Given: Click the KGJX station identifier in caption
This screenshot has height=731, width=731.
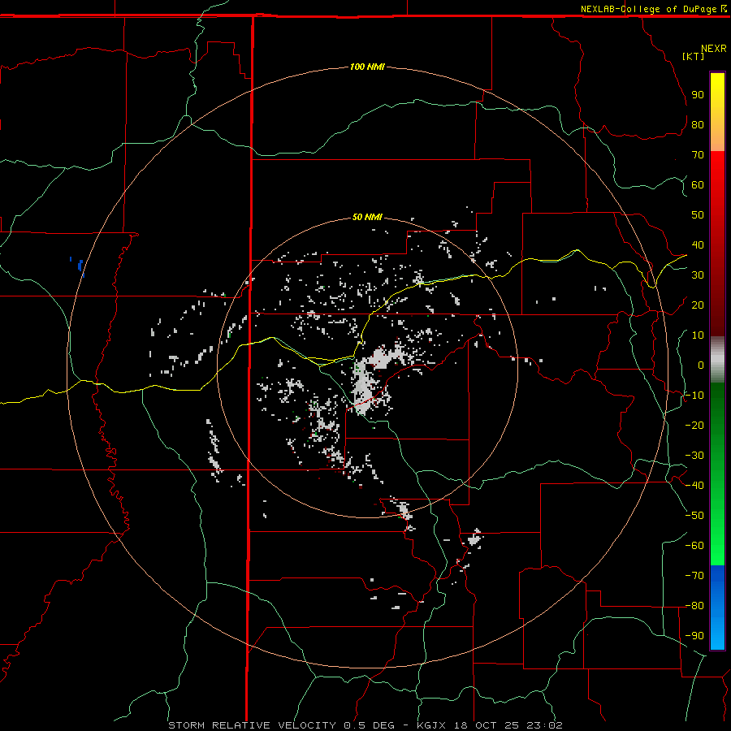Looking at the screenshot, I should click(431, 725).
